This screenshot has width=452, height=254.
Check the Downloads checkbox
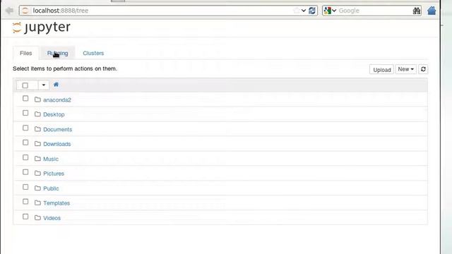pos(25,143)
